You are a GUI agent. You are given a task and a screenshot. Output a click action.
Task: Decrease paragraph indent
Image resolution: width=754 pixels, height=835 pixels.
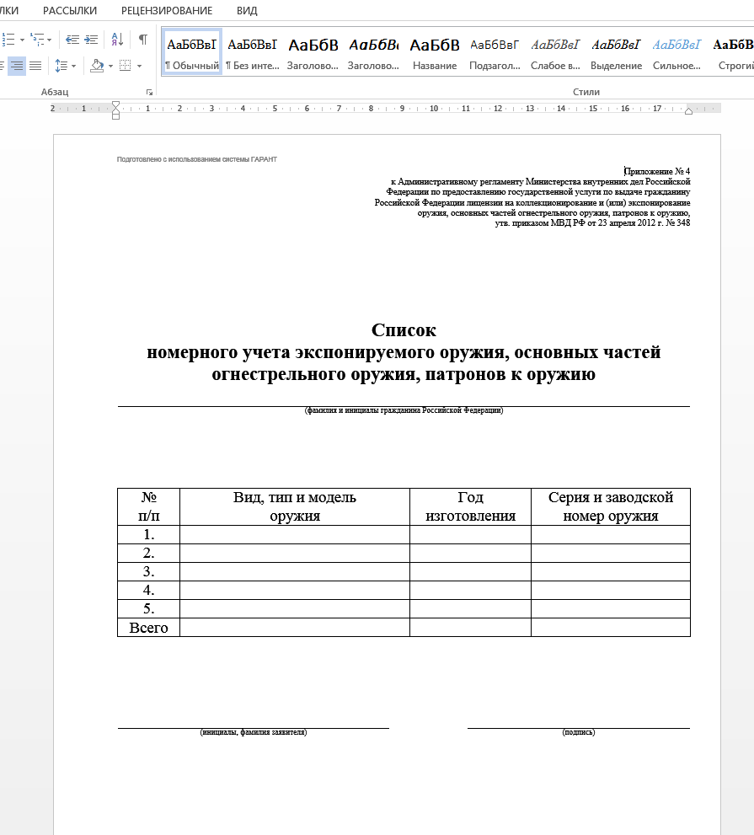tap(72, 39)
